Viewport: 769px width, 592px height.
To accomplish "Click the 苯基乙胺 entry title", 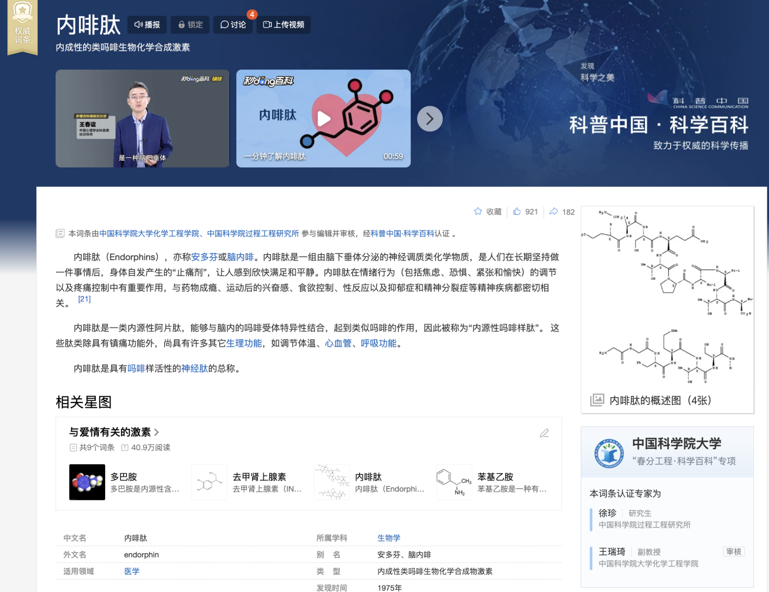I will coord(495,477).
